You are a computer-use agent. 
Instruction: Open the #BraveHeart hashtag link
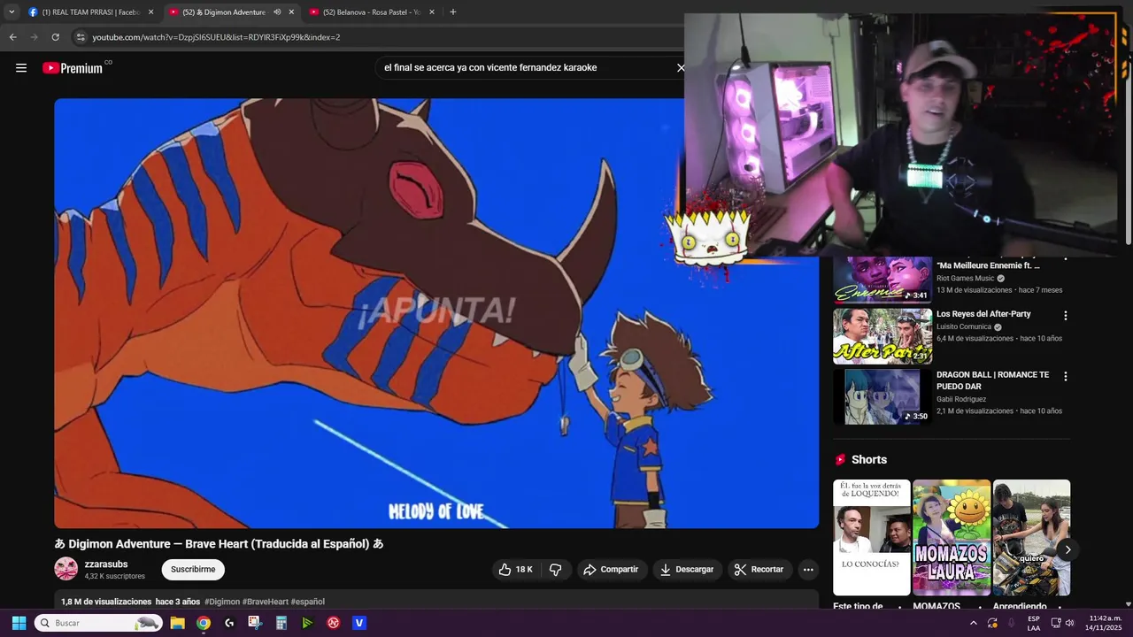266,602
